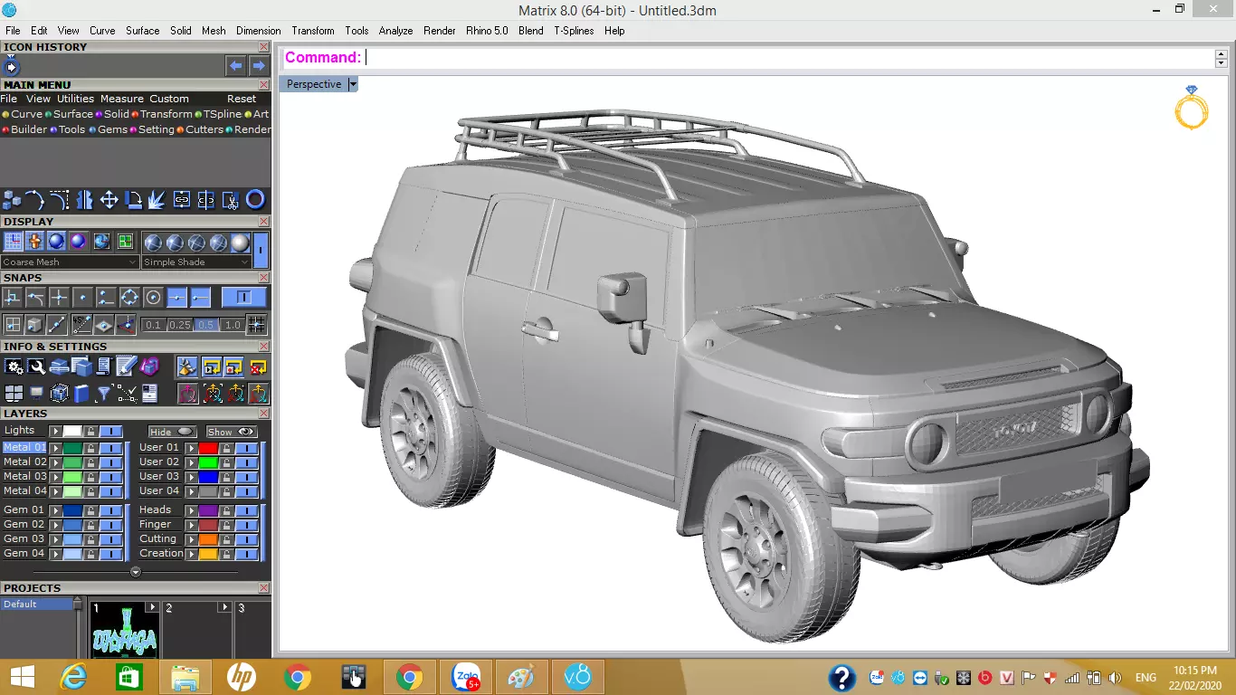Screen dimensions: 1236x695
Task: Expand more layers with the round down arrow
Action: (x=136, y=572)
